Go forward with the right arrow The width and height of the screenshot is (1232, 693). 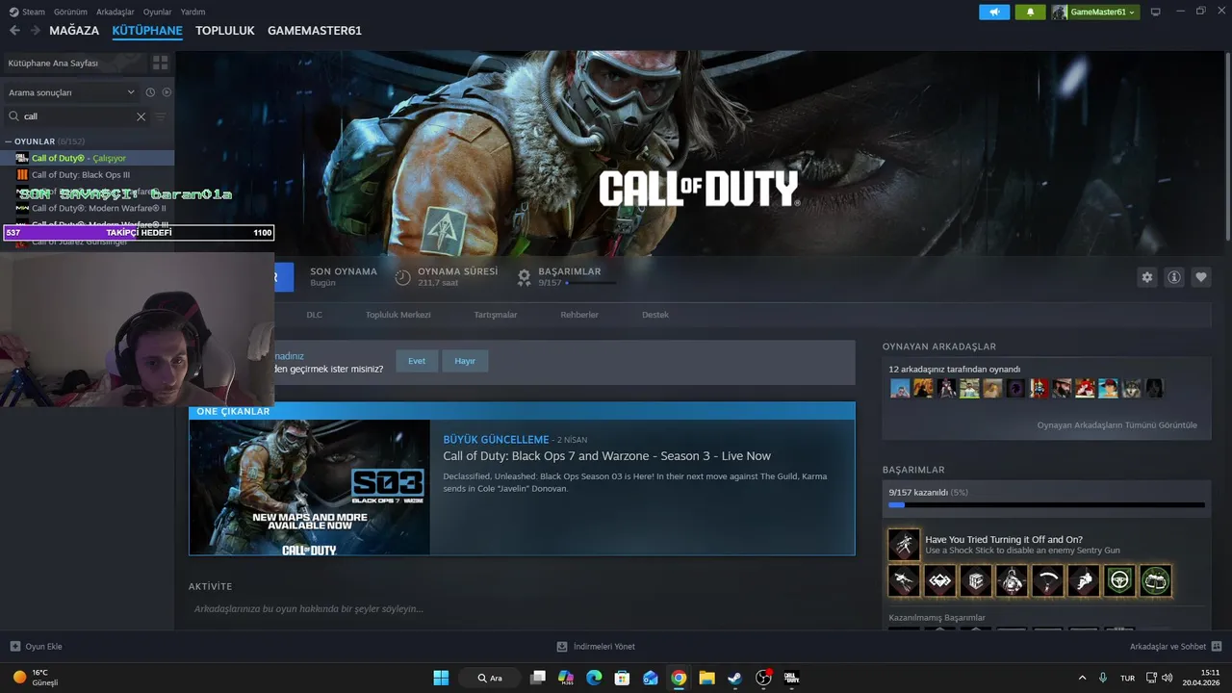click(x=36, y=31)
